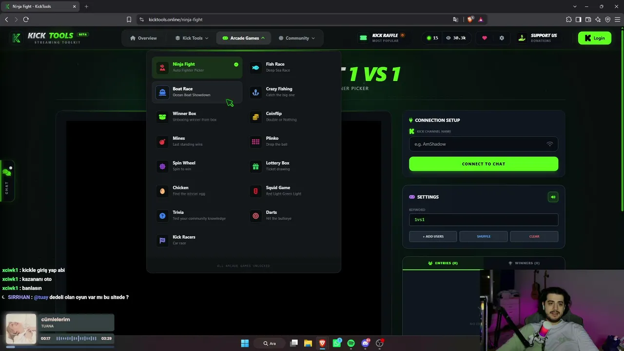Image resolution: width=624 pixels, height=351 pixels.
Task: Click the Kick channel name input field
Action: [x=484, y=144]
